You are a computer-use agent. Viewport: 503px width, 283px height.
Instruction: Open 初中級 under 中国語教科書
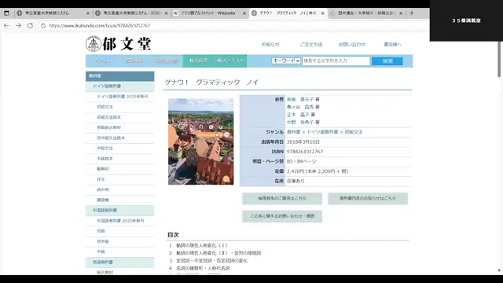click(x=103, y=241)
